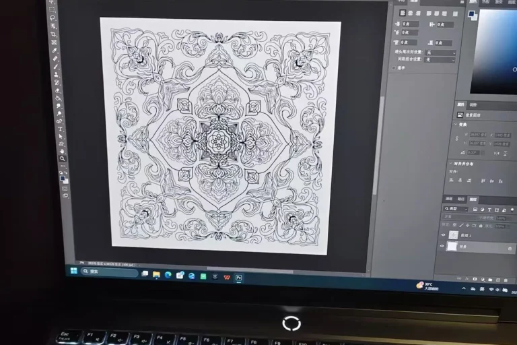Collapse the 对齐并分布 align section
The height and width of the screenshot is (345, 517).
pyautogui.click(x=450, y=163)
